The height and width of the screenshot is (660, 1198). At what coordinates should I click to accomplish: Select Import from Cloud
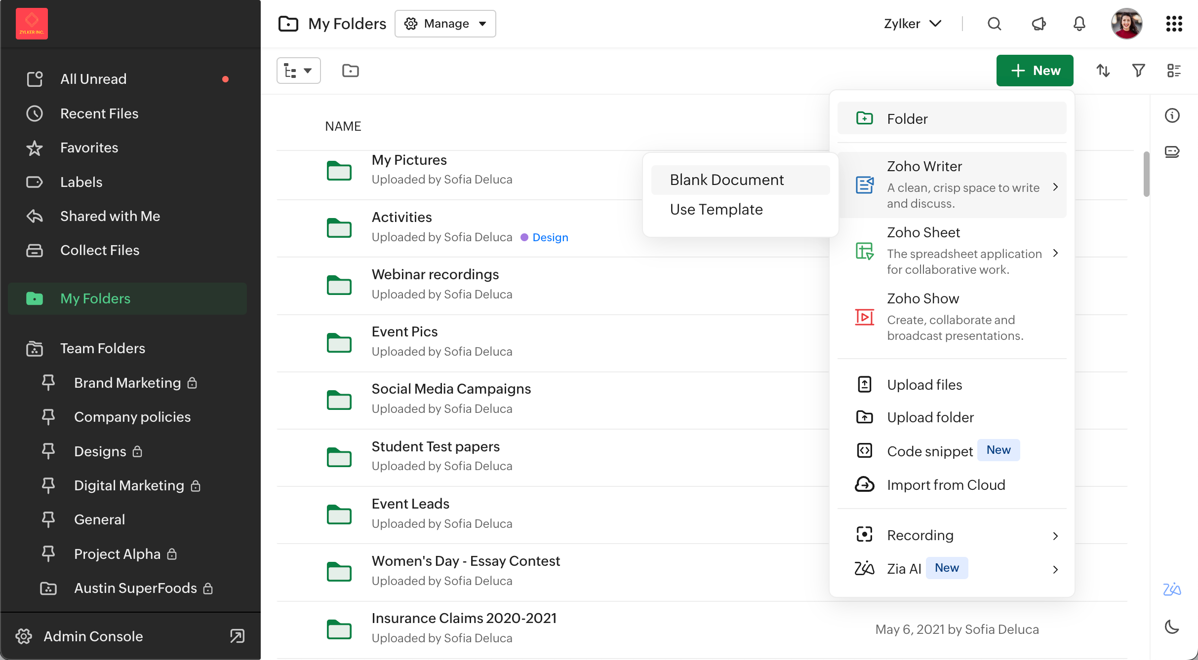point(952,485)
